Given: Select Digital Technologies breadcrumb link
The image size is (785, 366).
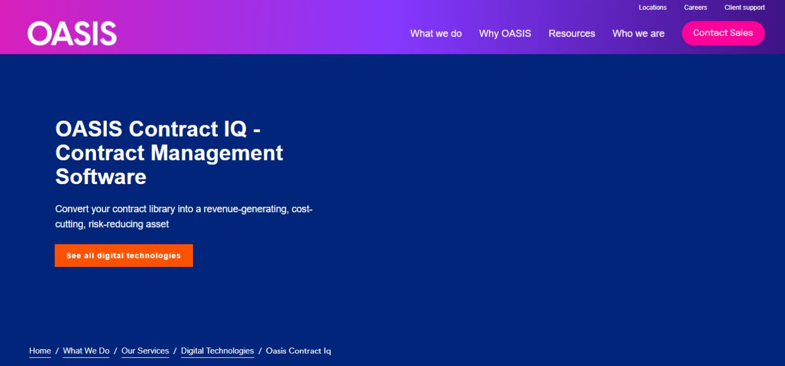Looking at the screenshot, I should tap(218, 351).
